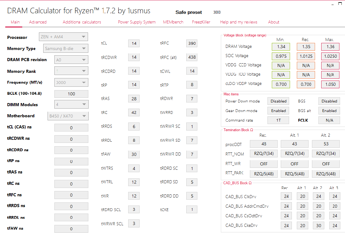
Task: Click the SOC Voltage Max. value 1.0250
Action: pyautogui.click(x=330, y=56)
